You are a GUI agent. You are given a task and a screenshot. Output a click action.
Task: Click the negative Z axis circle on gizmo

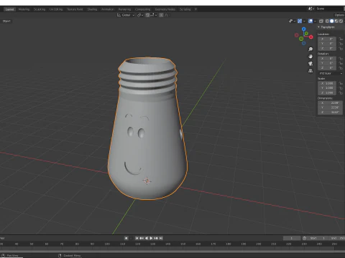pyautogui.click(x=304, y=43)
